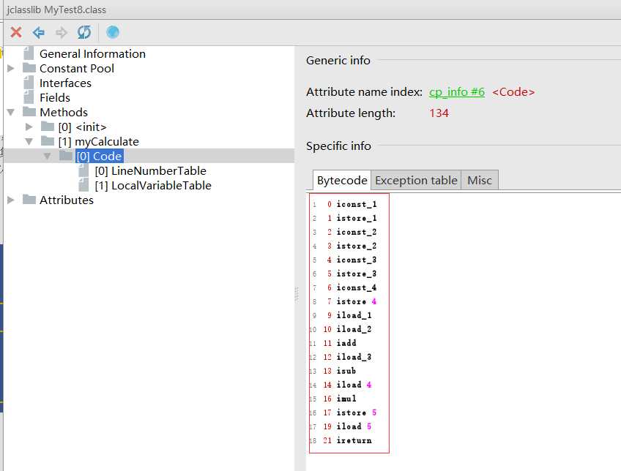621x471 pixels.
Task: Open the blue globe web icon
Action: pyautogui.click(x=113, y=32)
